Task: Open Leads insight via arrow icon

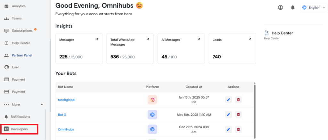Action: (250, 39)
